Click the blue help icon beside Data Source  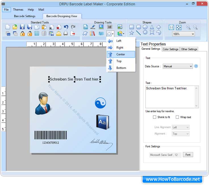(196, 66)
